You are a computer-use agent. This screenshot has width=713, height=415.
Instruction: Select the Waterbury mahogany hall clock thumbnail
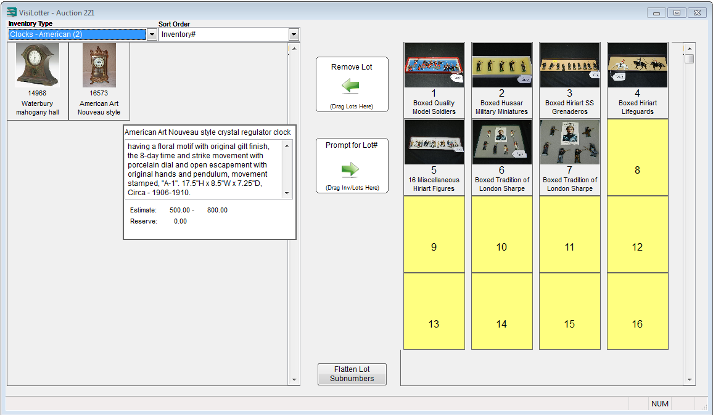(38, 66)
